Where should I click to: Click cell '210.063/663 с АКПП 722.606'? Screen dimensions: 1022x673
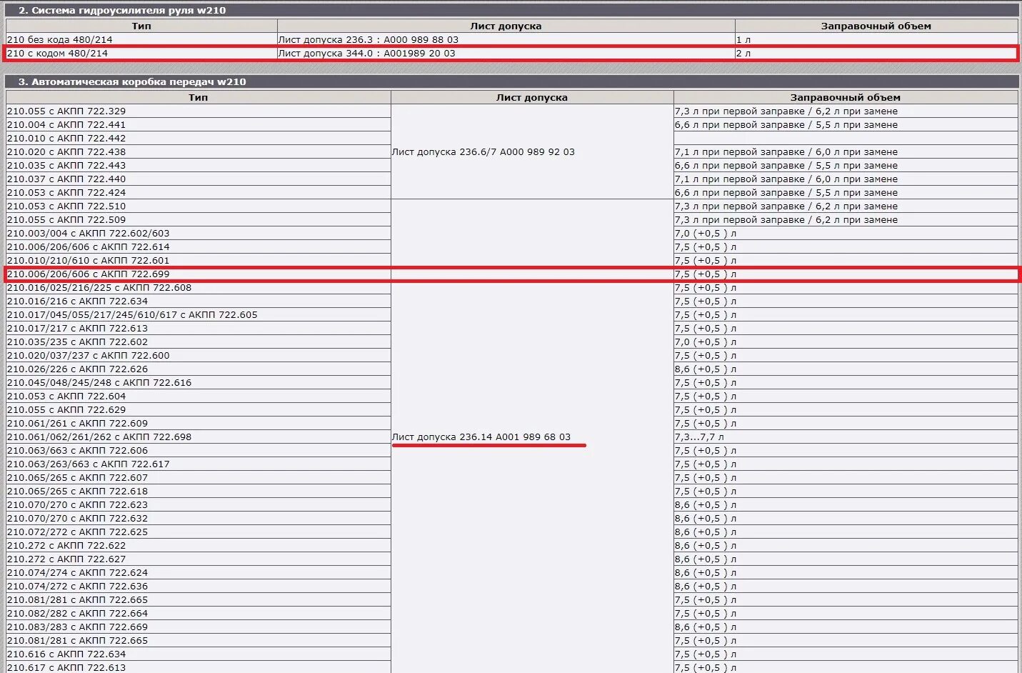pyautogui.click(x=199, y=450)
